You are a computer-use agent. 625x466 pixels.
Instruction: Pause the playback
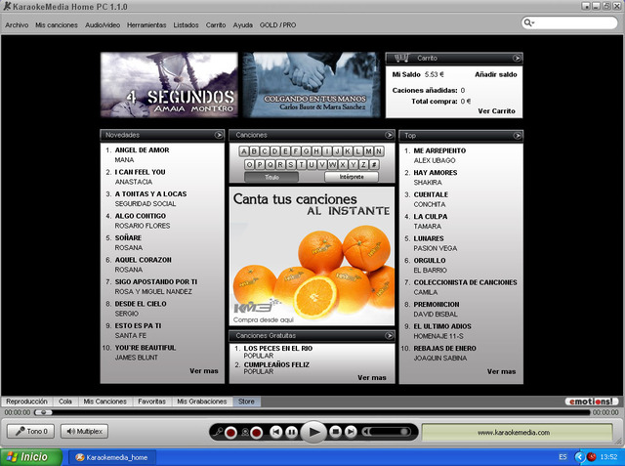click(x=292, y=432)
